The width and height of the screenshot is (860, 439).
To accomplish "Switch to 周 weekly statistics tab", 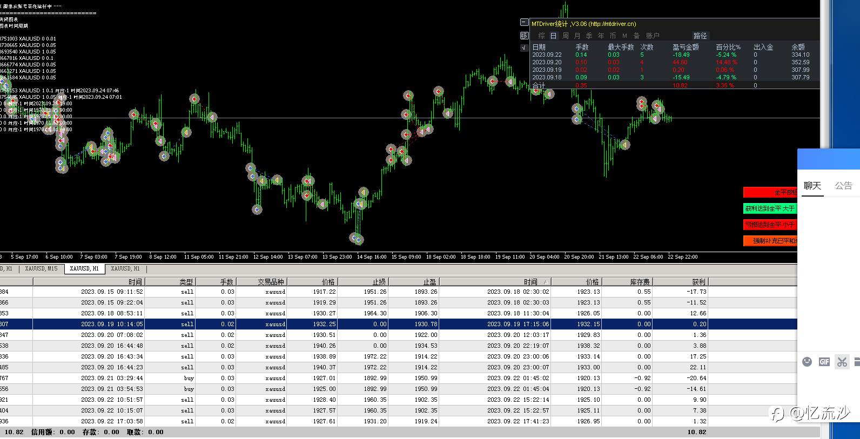I will [566, 36].
